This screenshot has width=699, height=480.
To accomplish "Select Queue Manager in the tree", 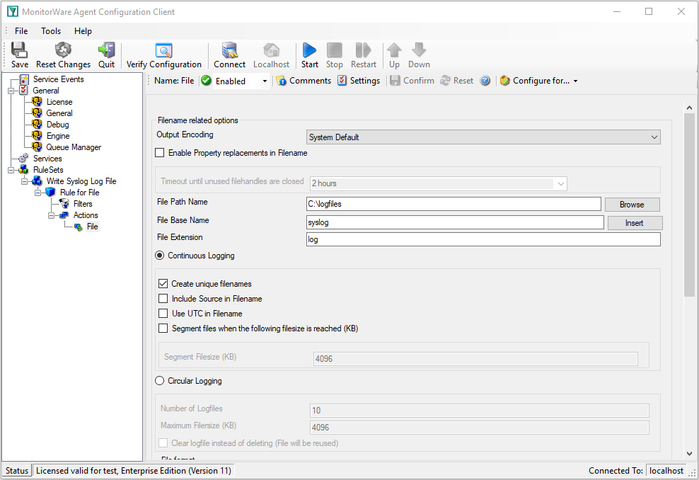I will pos(74,147).
